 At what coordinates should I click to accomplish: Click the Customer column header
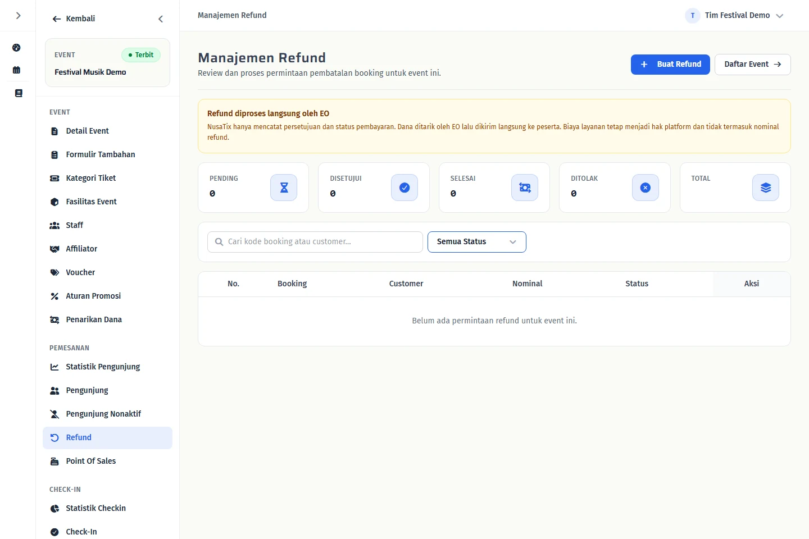tap(406, 284)
